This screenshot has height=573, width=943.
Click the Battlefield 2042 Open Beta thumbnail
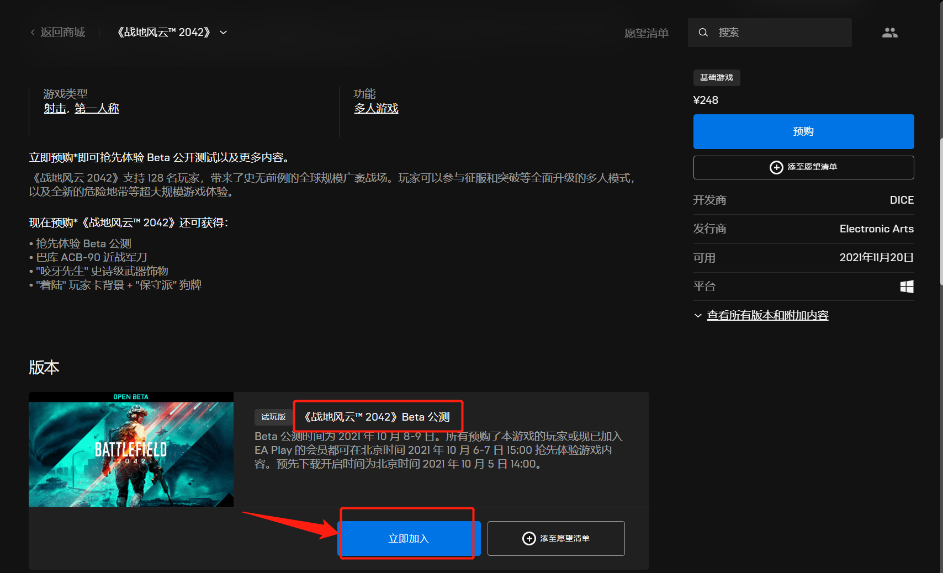[x=131, y=449]
